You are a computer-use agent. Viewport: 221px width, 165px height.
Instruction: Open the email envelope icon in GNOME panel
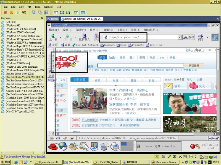(x=73, y=146)
